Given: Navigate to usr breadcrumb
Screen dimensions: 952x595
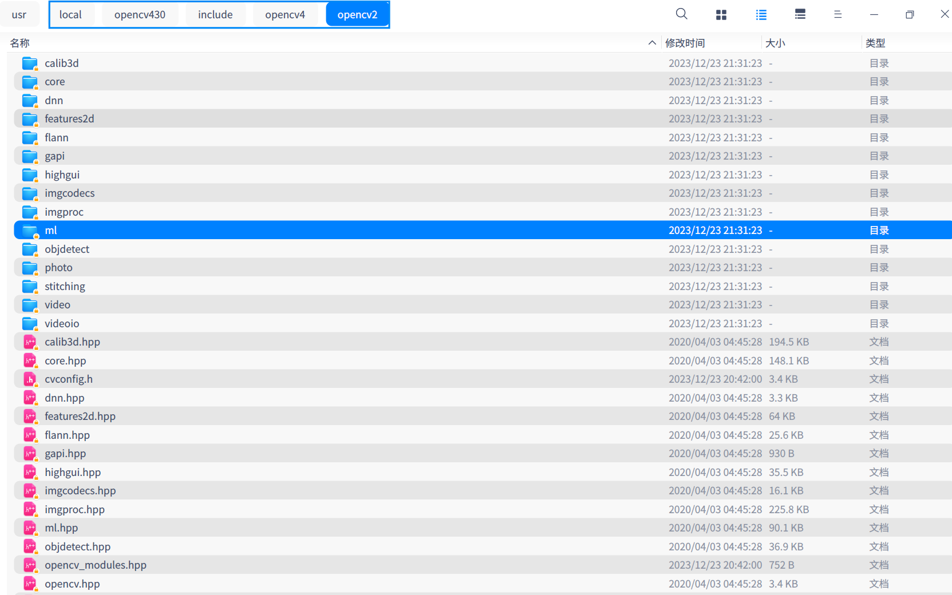Looking at the screenshot, I should point(19,15).
